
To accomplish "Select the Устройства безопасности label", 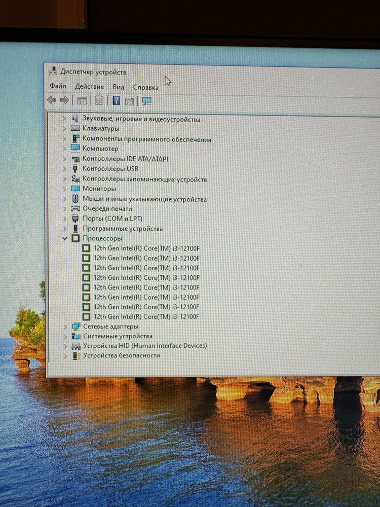I will click(122, 355).
